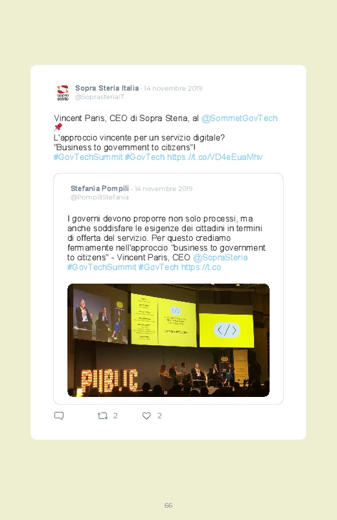Open the #GovTech hashtag in main tweet

145,157
